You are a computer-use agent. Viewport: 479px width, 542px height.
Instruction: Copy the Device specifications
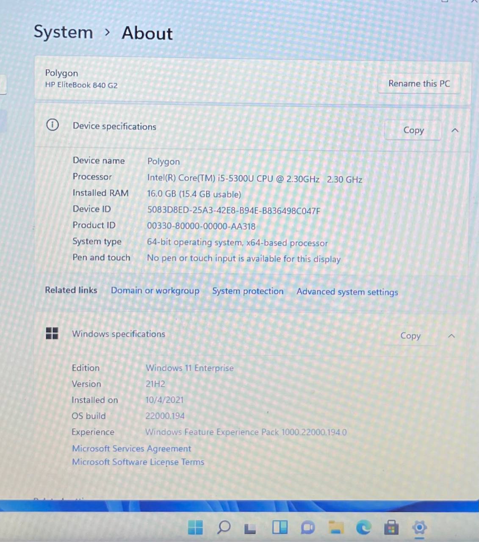413,130
